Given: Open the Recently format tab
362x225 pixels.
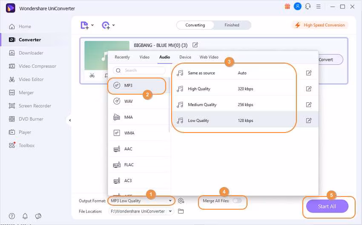Looking at the screenshot, I should tap(122, 57).
